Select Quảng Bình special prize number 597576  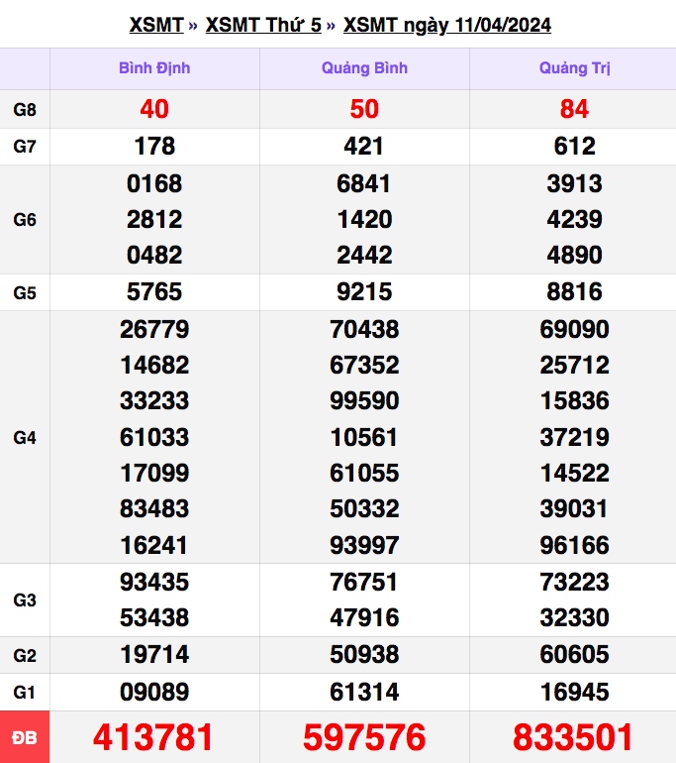coord(364,737)
